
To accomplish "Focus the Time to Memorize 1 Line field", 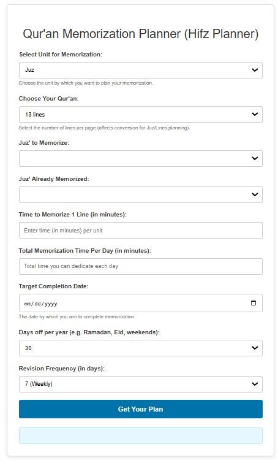I will click(141, 230).
